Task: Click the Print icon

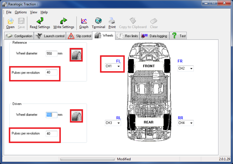Action: pyautogui.click(x=112, y=21)
